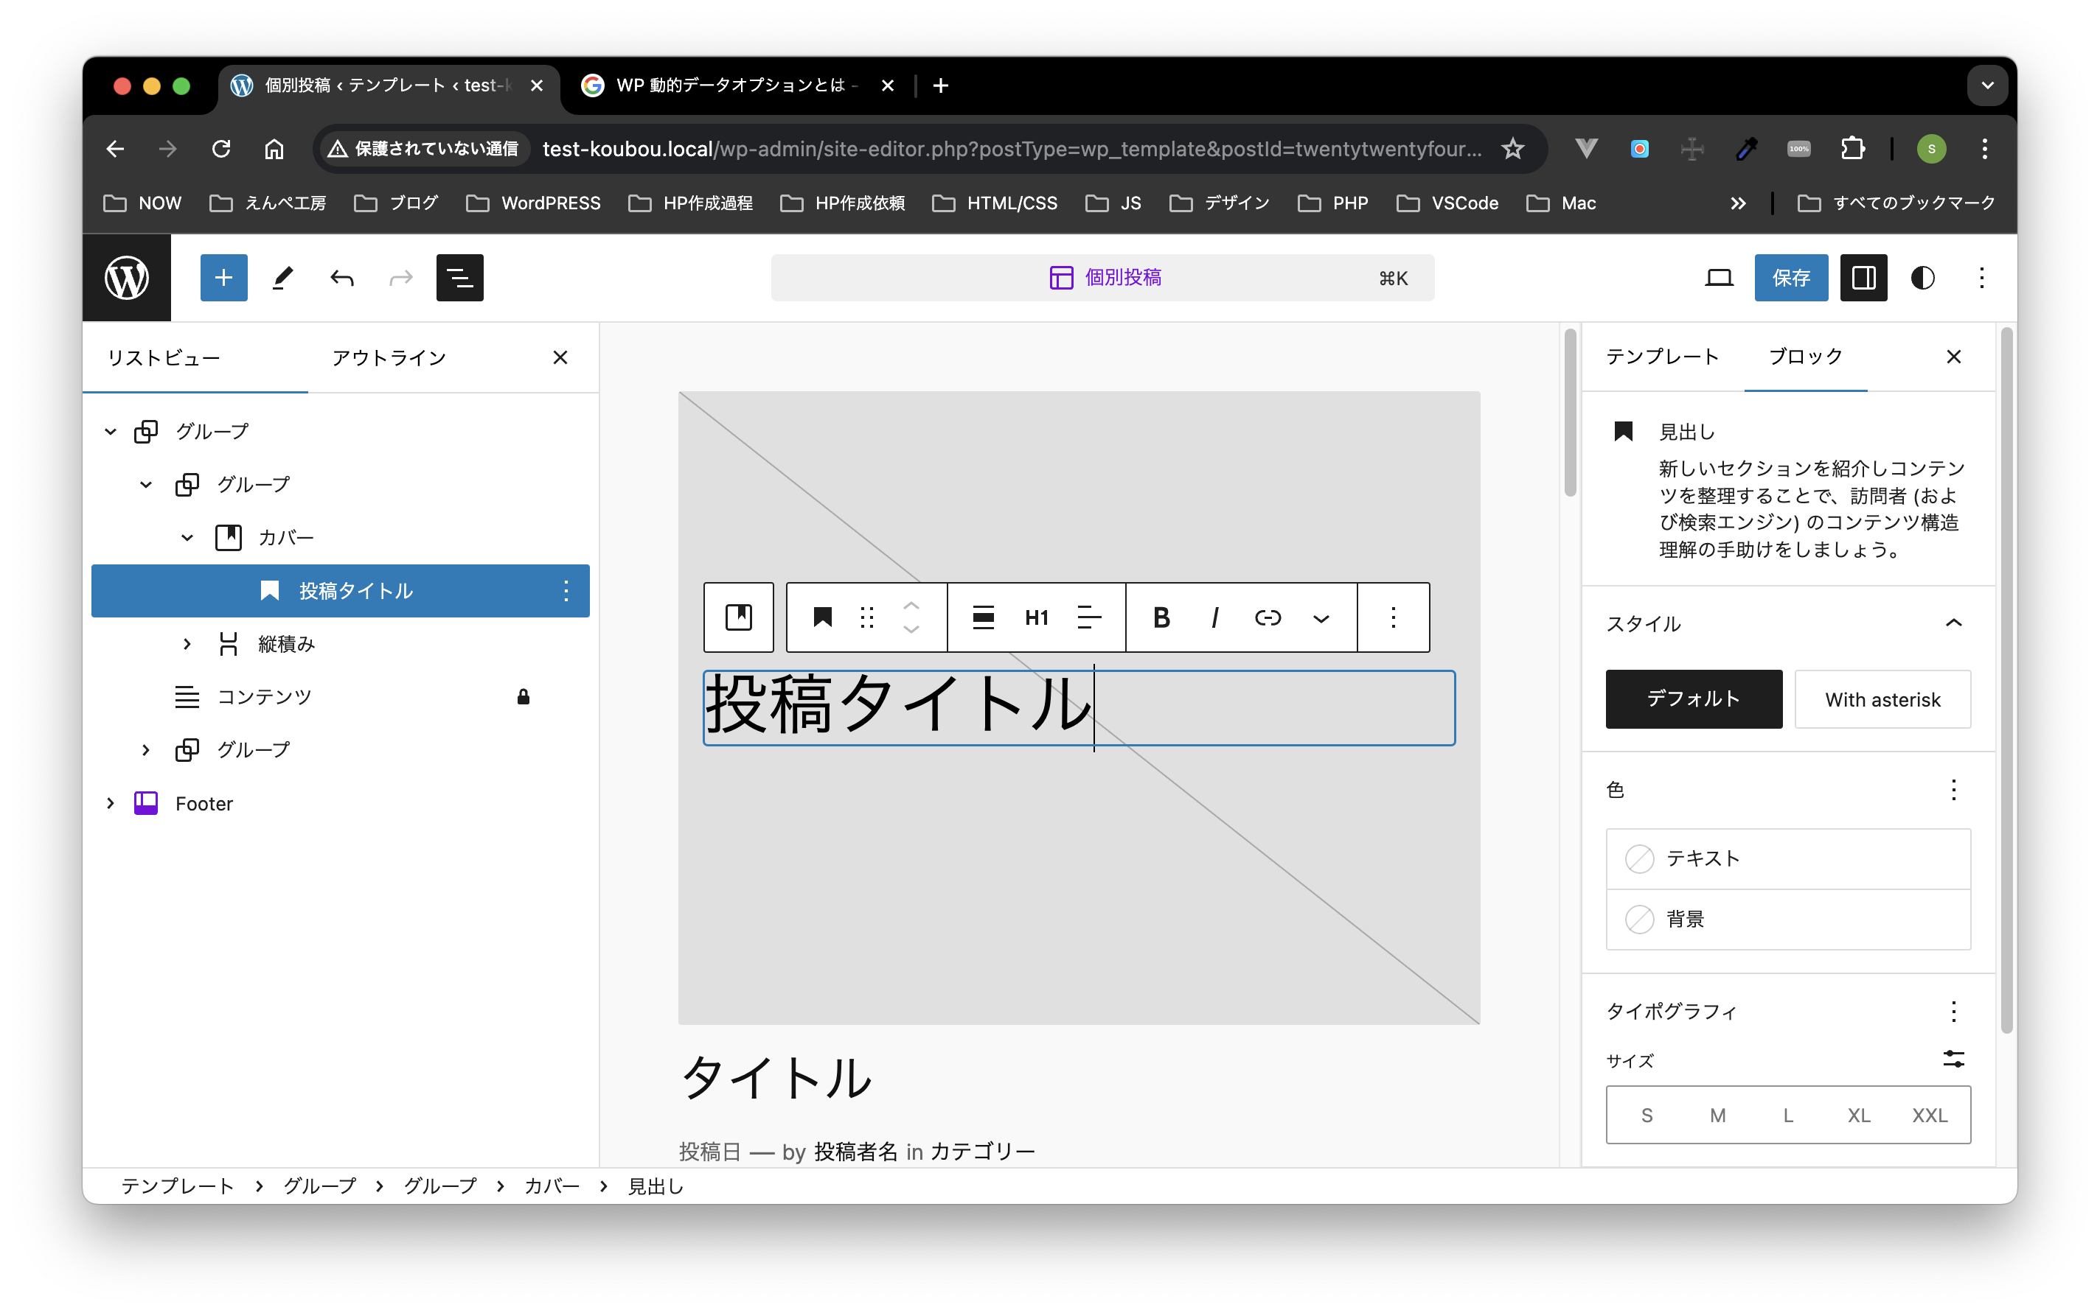Image resolution: width=2100 pixels, height=1313 pixels.
Task: Change heading level H1 button
Action: pyautogui.click(x=1037, y=617)
